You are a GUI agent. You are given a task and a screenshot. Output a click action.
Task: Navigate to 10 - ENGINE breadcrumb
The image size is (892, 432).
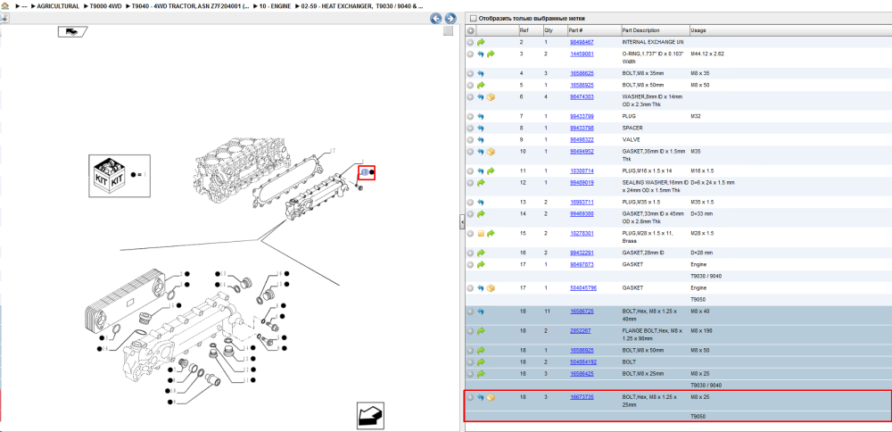276,5
